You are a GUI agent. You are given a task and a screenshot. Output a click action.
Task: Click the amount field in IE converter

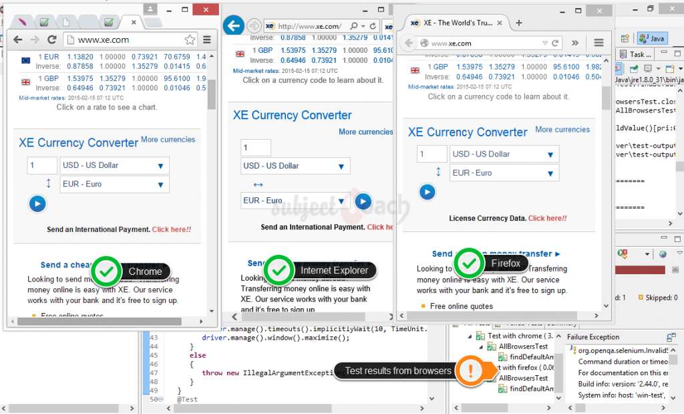pos(256,148)
